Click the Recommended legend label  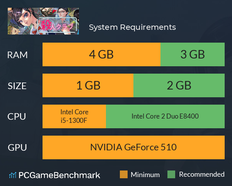click(202, 174)
